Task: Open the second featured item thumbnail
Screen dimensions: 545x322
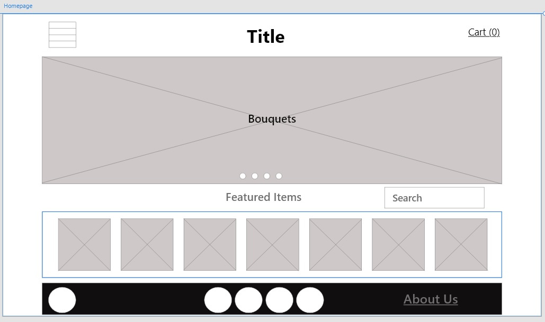Action: pyautogui.click(x=147, y=244)
